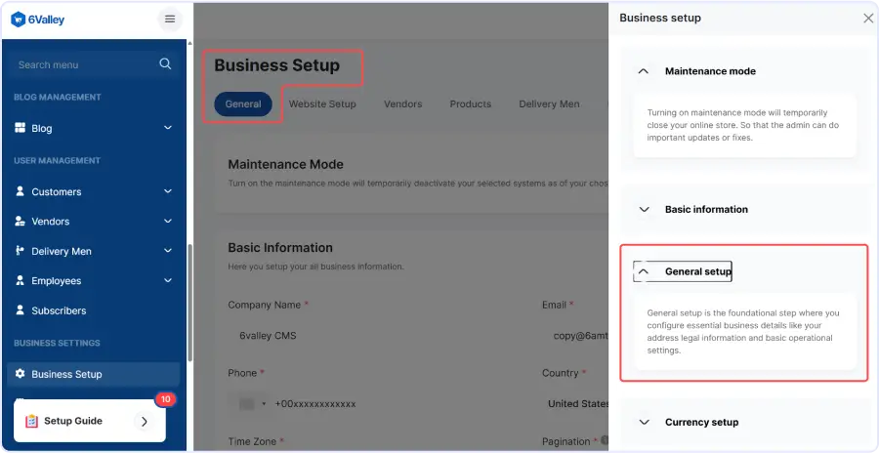Click the search magnifier icon
Image resolution: width=879 pixels, height=453 pixels.
pyautogui.click(x=165, y=64)
